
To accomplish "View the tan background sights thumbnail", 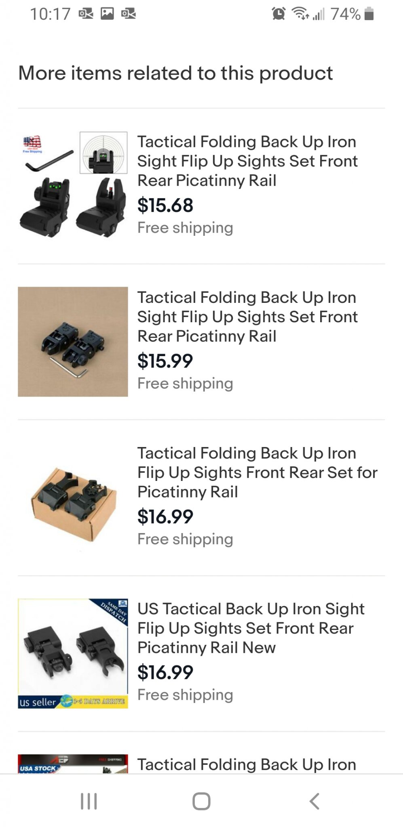I will point(73,342).
